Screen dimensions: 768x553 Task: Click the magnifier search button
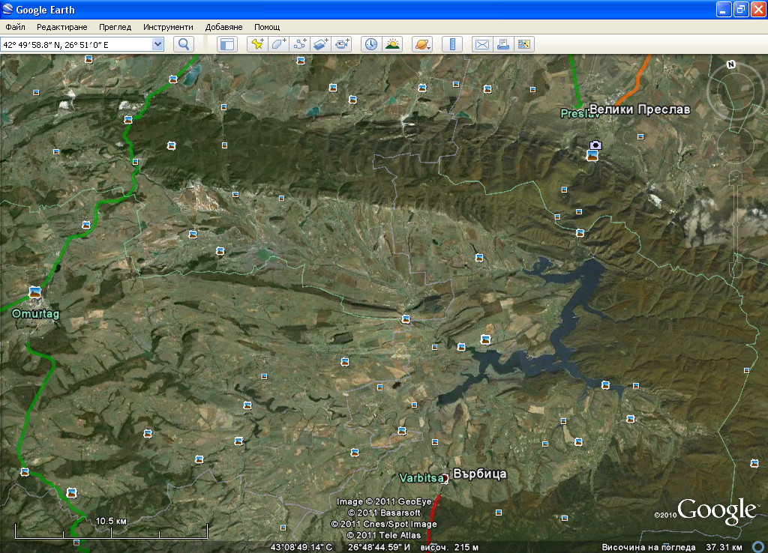click(x=184, y=44)
